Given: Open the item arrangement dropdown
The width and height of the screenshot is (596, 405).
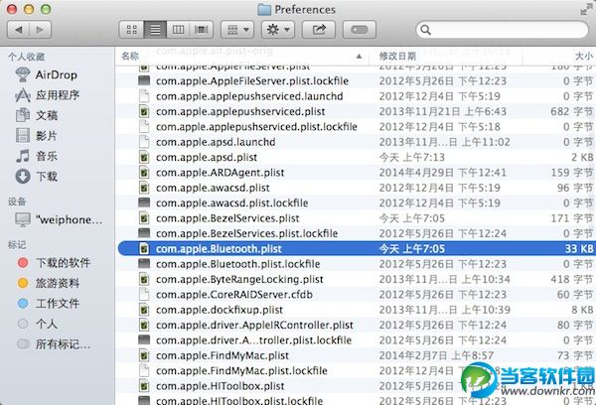Looking at the screenshot, I should tap(237, 30).
